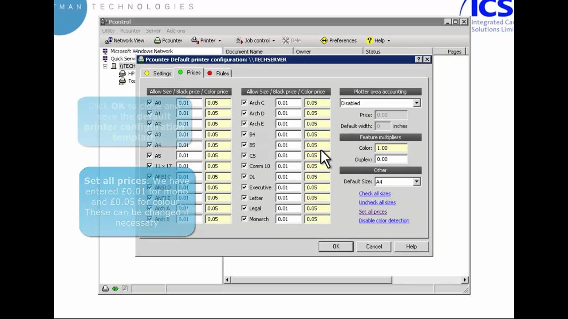Select the Quick Server tree item
The width and height of the screenshot is (568, 319).
pos(122,58)
